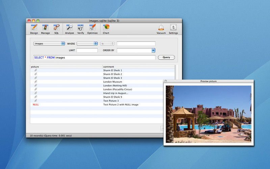The height and width of the screenshot is (169, 270).
Task: Click the images.sqlite window title
Action: (x=104, y=21)
